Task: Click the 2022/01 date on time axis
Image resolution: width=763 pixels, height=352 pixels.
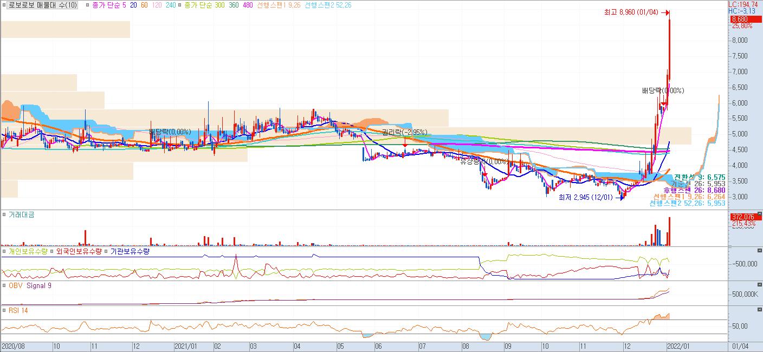Action: (x=678, y=346)
